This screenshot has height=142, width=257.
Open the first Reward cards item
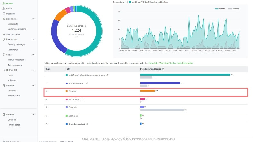coord(14,96)
